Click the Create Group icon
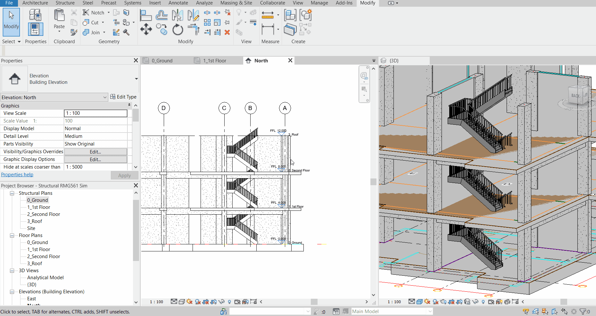This screenshot has width=596, height=316. pyautogui.click(x=306, y=15)
